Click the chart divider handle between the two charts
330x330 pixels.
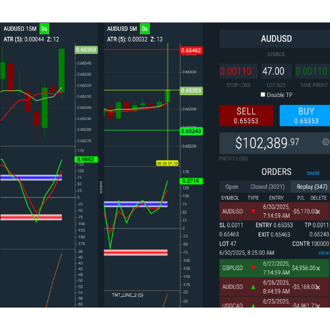[x=101, y=187]
